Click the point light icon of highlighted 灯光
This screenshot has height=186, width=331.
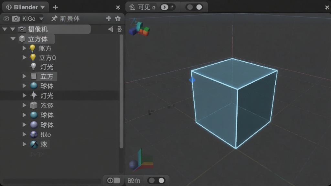(34, 96)
